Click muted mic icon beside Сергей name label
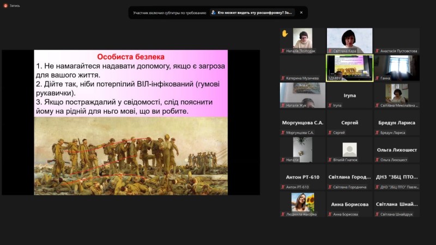436x245 pixels. (330, 132)
